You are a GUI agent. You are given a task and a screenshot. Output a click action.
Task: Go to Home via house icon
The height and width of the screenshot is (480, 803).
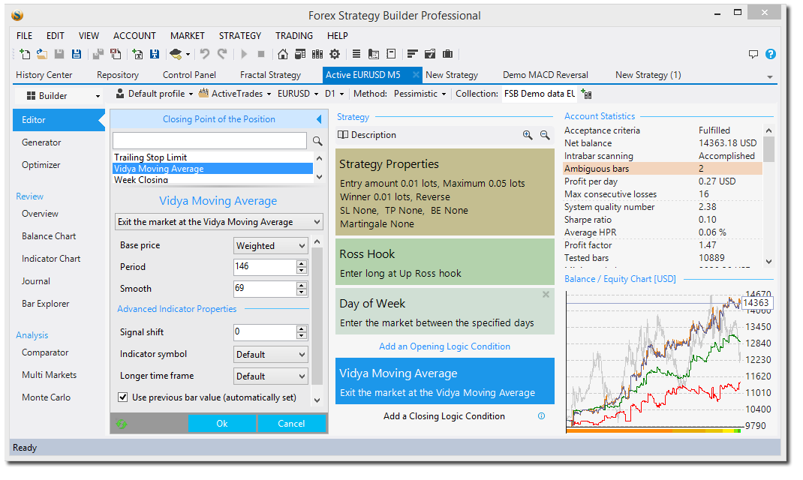[283, 54]
